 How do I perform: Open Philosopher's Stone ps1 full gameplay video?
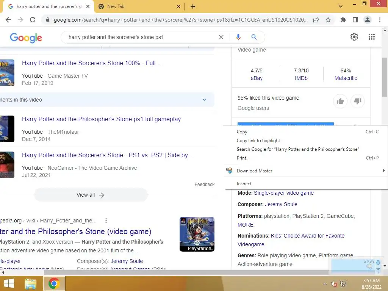point(102,119)
